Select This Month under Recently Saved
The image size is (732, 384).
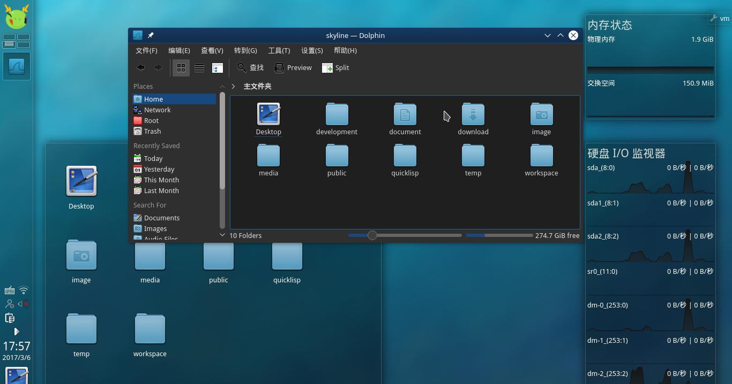174,180
